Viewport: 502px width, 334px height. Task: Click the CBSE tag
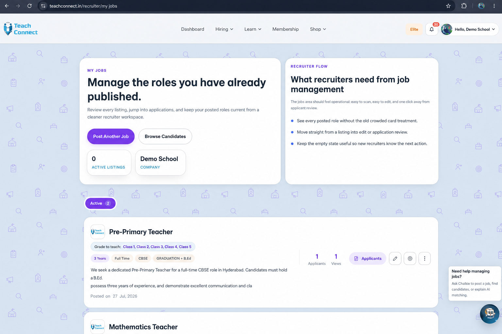point(143,258)
